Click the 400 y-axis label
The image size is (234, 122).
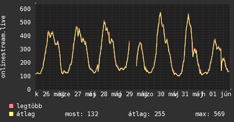(25, 36)
